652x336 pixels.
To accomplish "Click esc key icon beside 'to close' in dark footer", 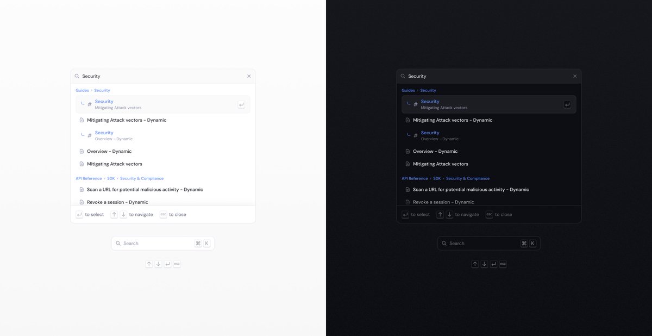I will (x=489, y=215).
